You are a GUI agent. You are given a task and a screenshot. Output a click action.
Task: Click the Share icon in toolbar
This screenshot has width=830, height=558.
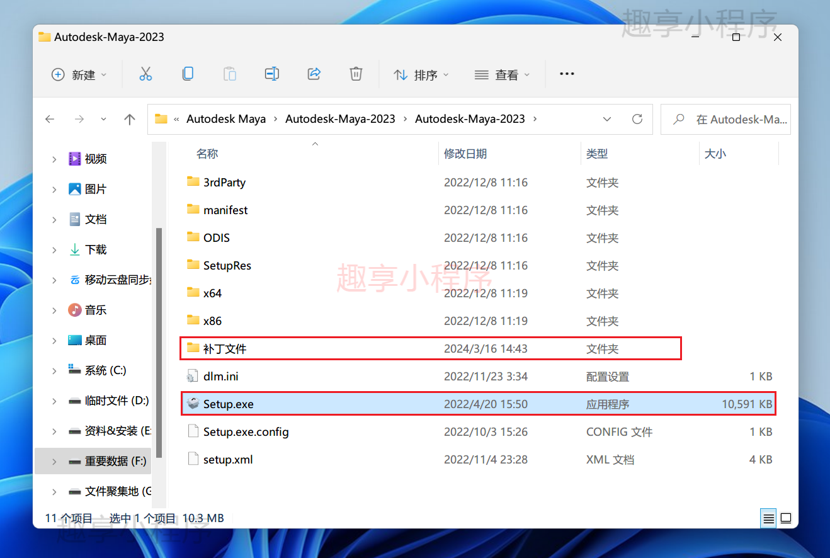click(x=314, y=74)
